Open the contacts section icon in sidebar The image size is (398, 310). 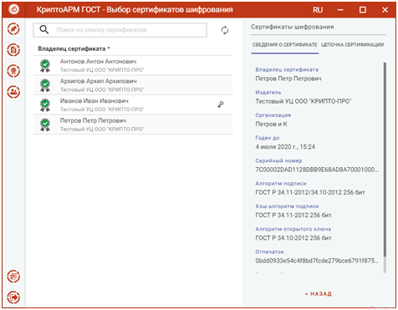(x=13, y=92)
